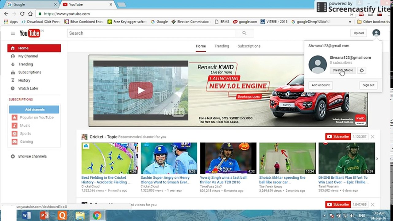Image resolution: width=393 pixels, height=221 pixels.
Task: Subscribe to Cricket - Topic
Action: click(x=338, y=137)
